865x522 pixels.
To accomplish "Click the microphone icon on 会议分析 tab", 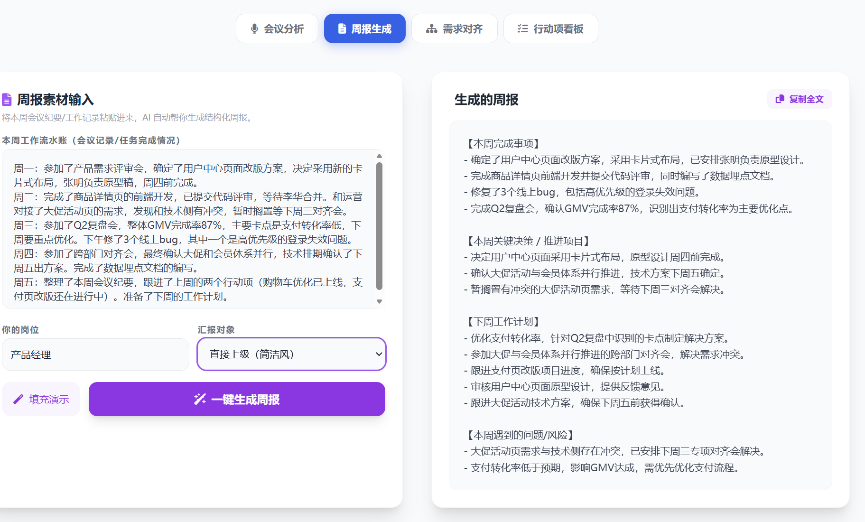I will pos(254,29).
